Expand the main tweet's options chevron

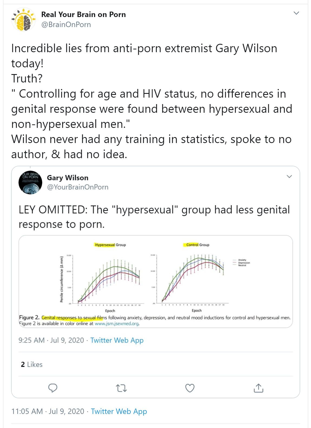(x=296, y=13)
